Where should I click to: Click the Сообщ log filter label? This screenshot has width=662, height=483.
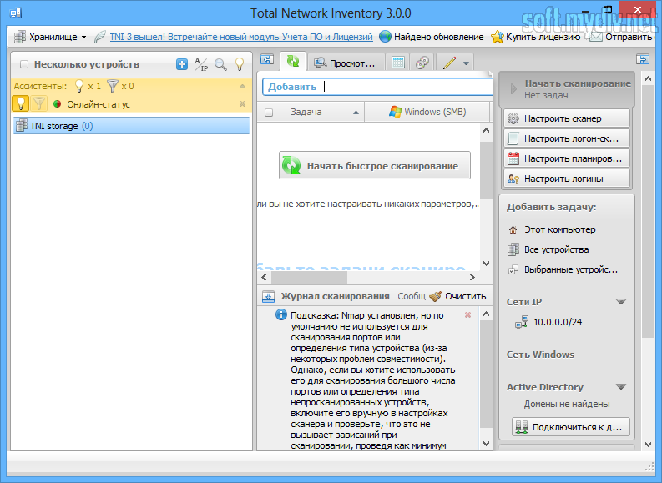click(x=412, y=296)
